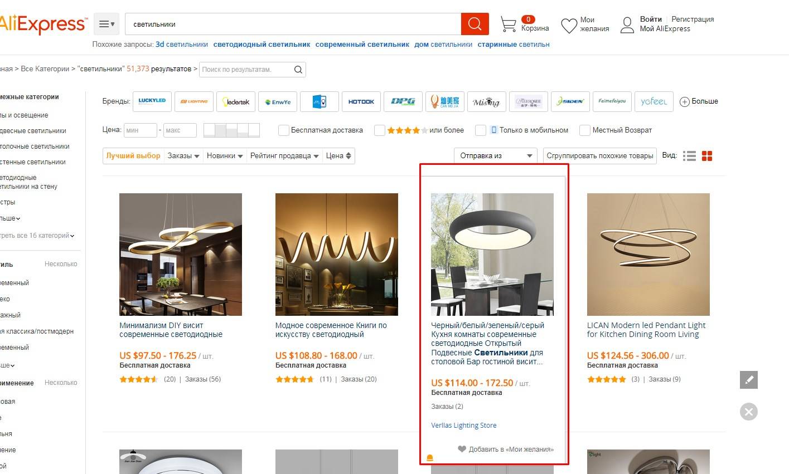The width and height of the screenshot is (789, 474).
Task: Select the FB Lighting brand logo
Action: [194, 101]
